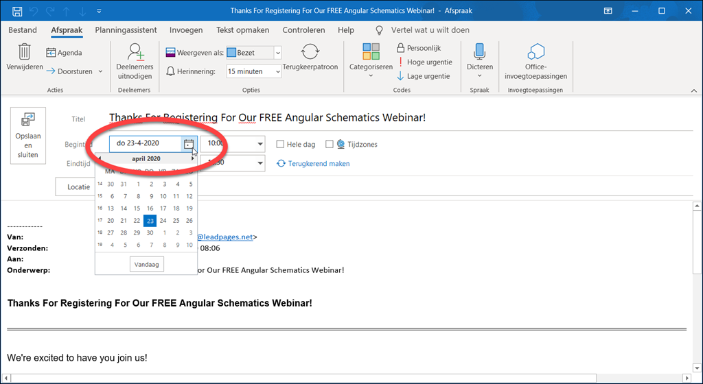The width and height of the screenshot is (703, 384).
Task: Click the Verwijderen trash icon
Action: click(x=25, y=51)
